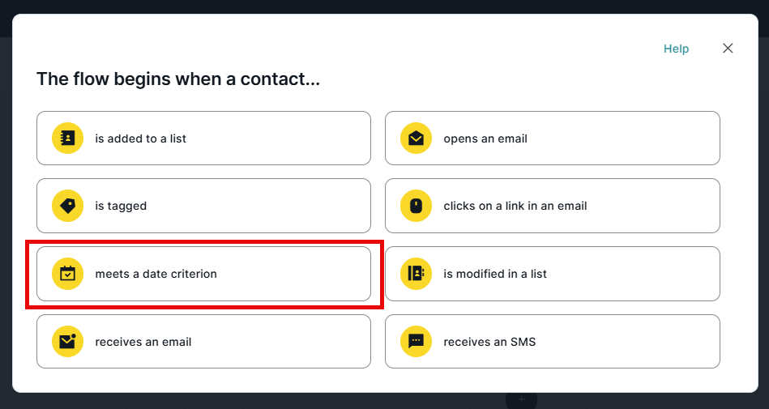
Task: Click the mouse click icon
Action: pos(416,206)
